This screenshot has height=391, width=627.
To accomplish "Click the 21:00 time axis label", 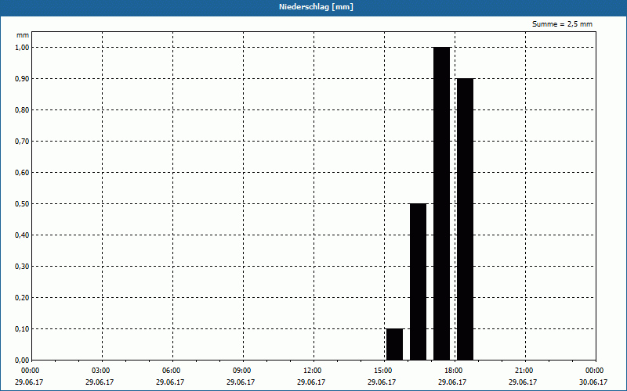I will [524, 371].
